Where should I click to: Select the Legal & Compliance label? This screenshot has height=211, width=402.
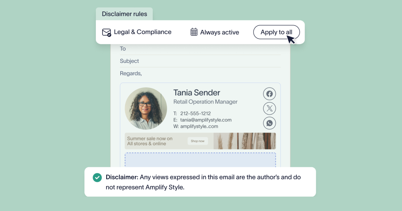[x=143, y=32]
